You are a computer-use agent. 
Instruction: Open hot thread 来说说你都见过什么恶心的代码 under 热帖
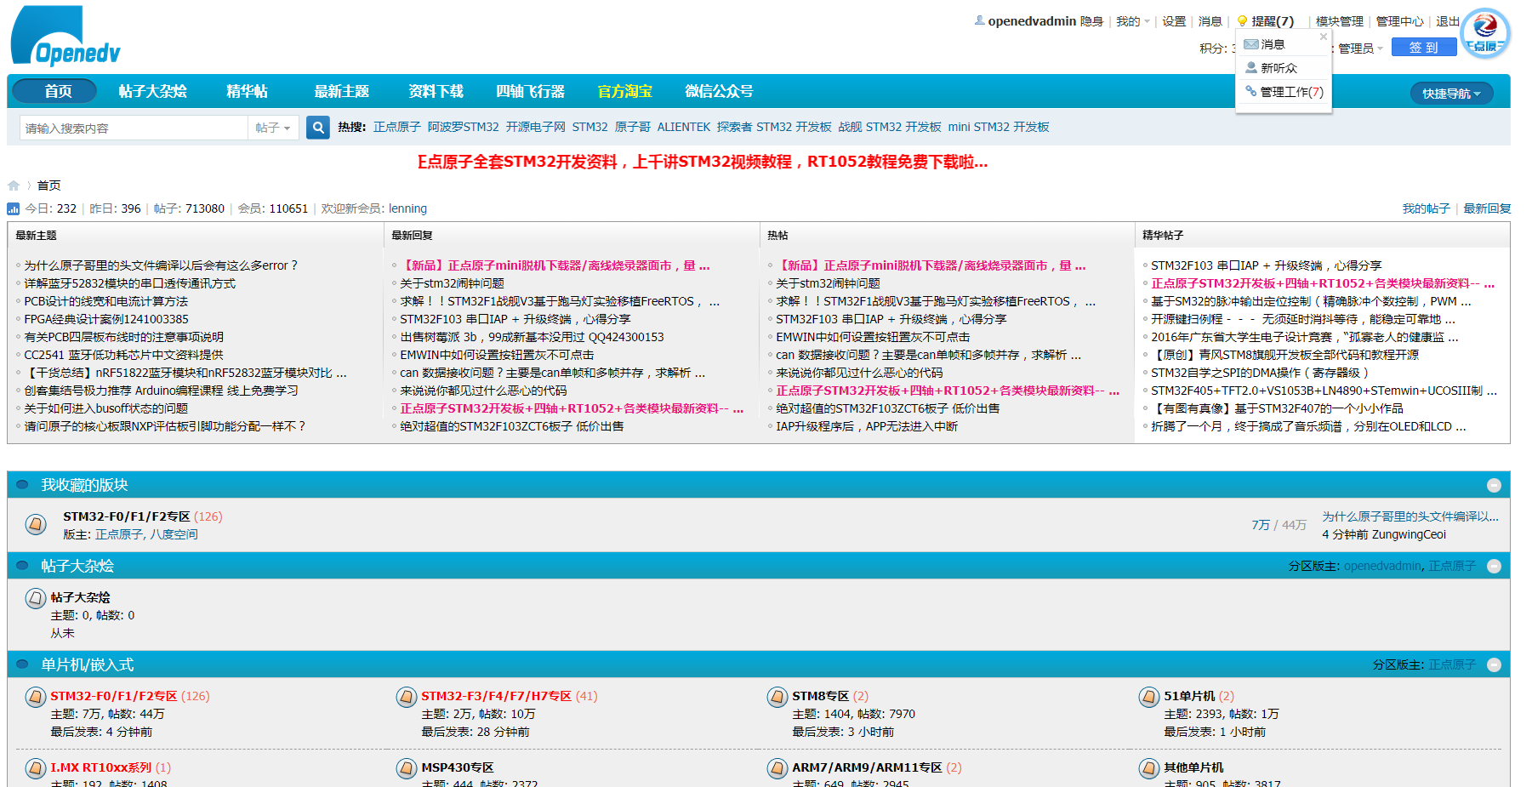click(x=859, y=373)
